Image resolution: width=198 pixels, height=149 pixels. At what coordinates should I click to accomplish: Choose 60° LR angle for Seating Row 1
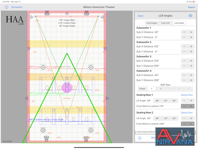point(174,101)
